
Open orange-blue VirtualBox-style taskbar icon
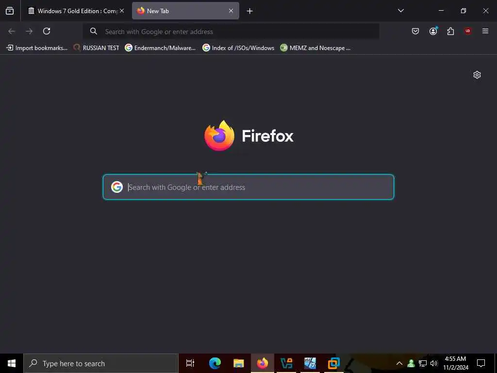[x=334, y=363]
